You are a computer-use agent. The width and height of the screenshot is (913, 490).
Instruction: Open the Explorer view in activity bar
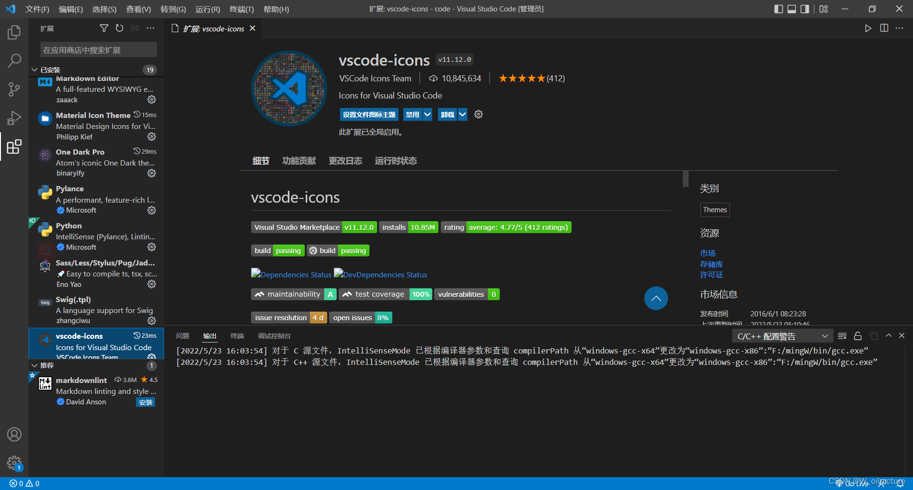tap(14, 32)
